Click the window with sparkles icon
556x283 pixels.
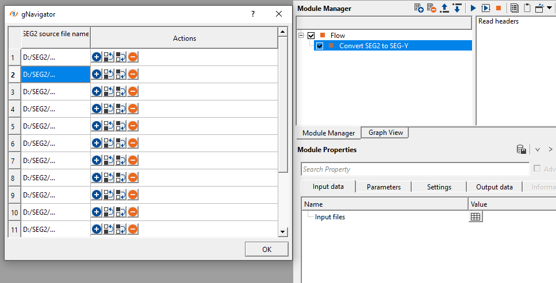pos(539,8)
